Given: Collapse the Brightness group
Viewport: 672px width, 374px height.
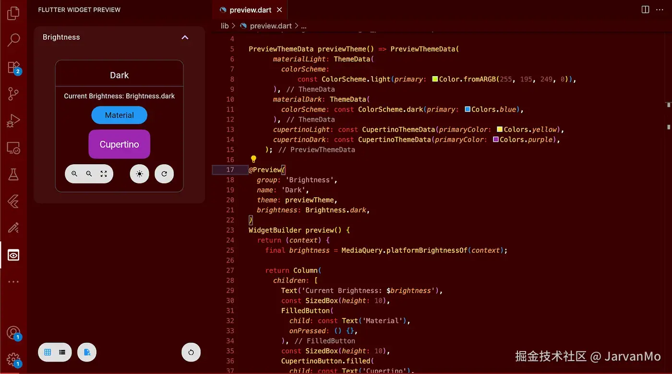Looking at the screenshot, I should click(185, 37).
